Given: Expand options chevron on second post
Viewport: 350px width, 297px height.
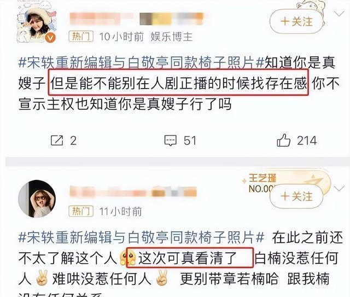Looking at the screenshot, I should [339, 189].
